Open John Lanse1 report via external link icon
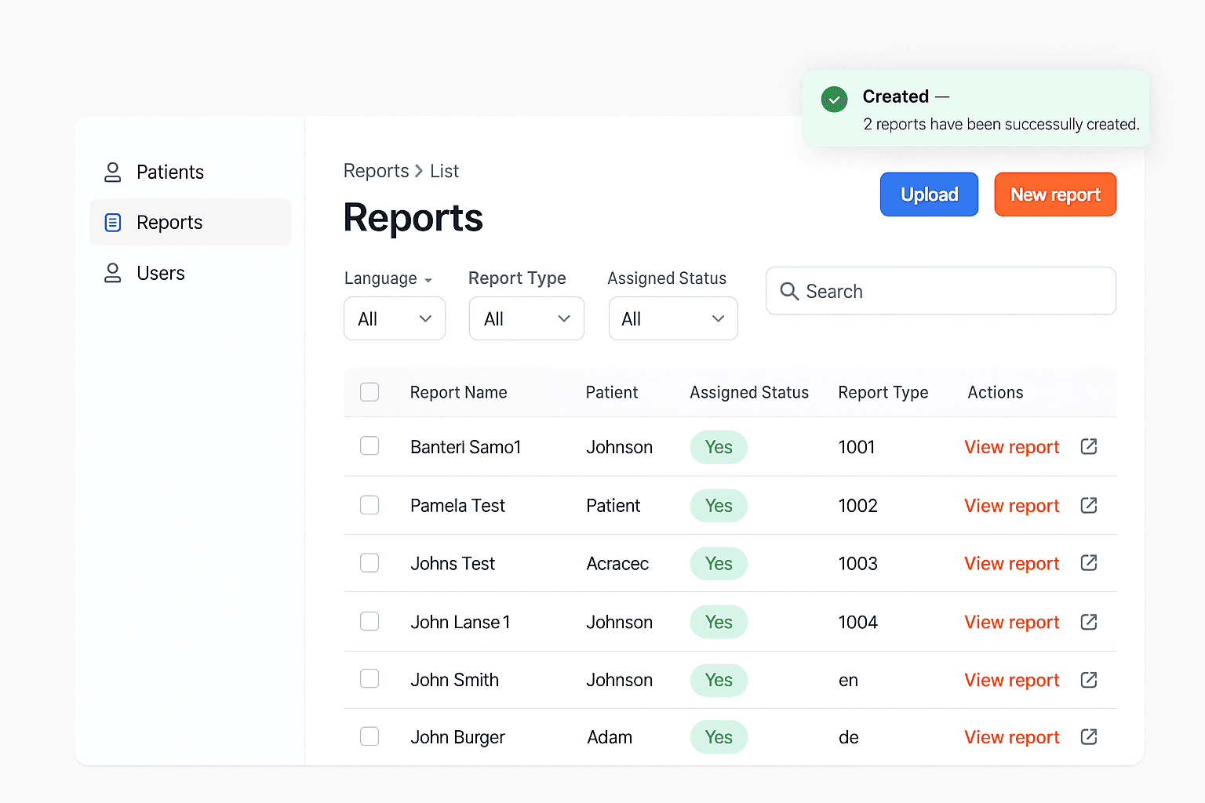 pyautogui.click(x=1089, y=622)
